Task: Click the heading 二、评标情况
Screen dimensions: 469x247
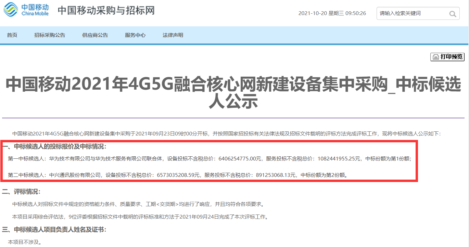Action: click(x=21, y=192)
